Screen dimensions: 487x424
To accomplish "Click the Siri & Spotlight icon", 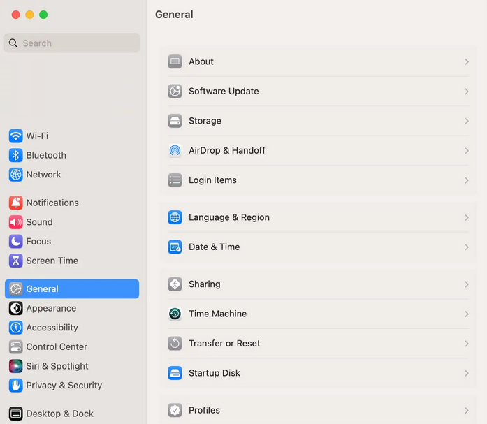I will pos(15,366).
